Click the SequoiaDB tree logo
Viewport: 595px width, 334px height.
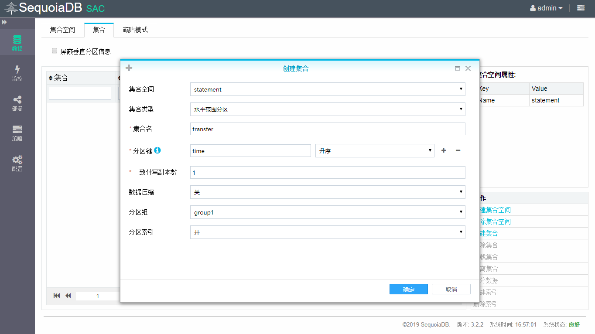click(x=10, y=8)
